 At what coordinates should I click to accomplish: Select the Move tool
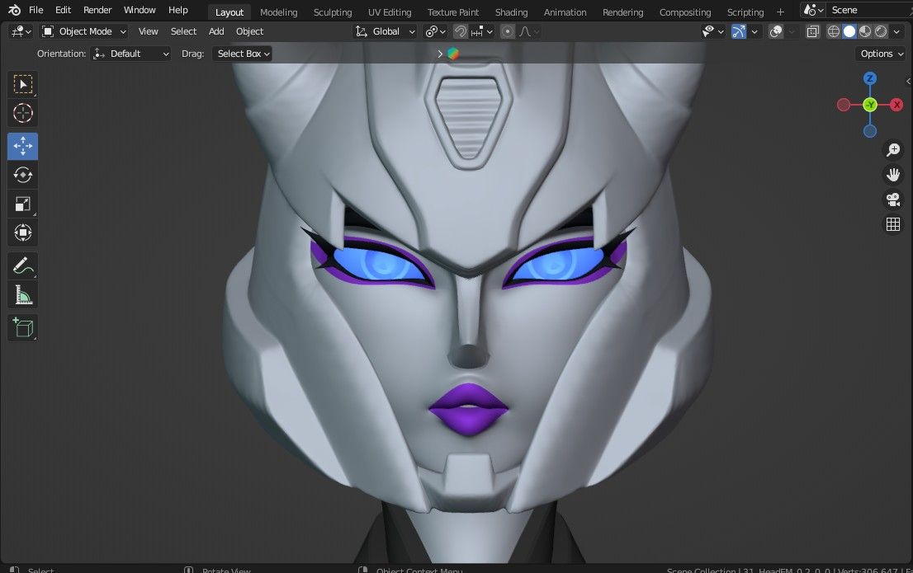click(23, 146)
